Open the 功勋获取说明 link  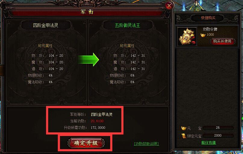click(146, 144)
